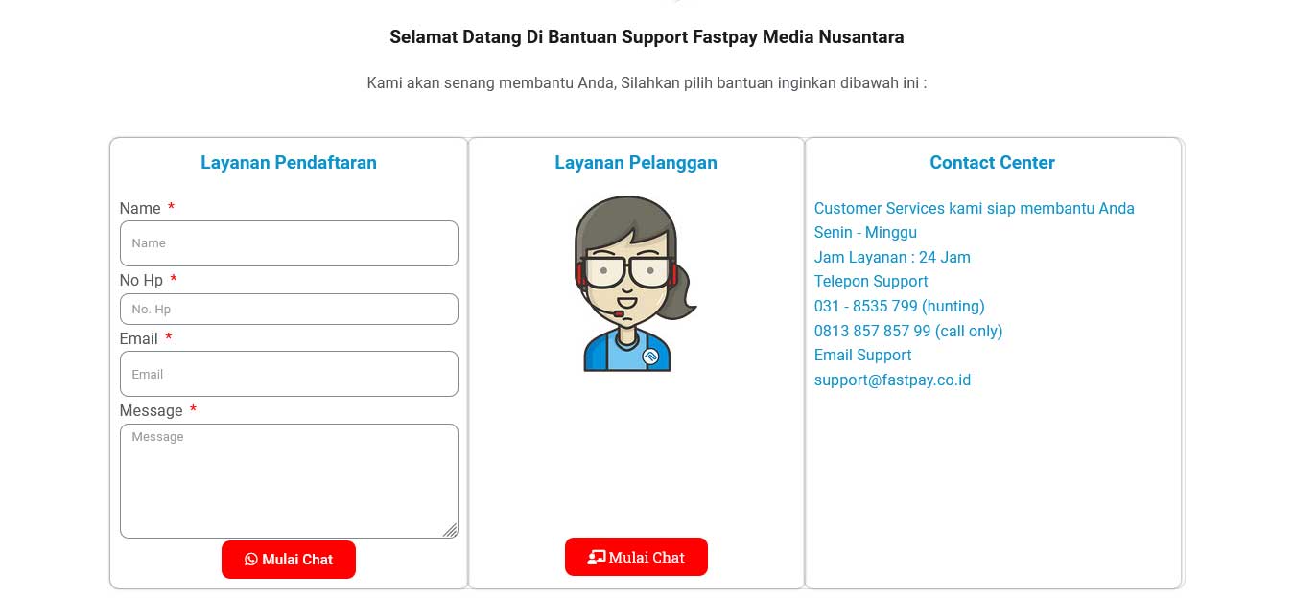Click into the No. Hp input field

point(289,310)
